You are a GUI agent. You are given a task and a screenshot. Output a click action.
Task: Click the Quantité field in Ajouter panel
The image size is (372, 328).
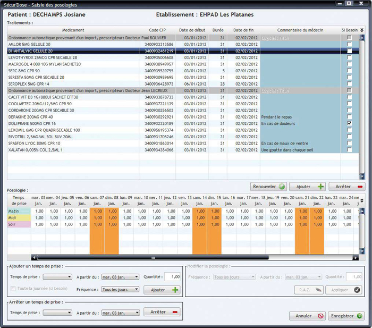click(172, 276)
